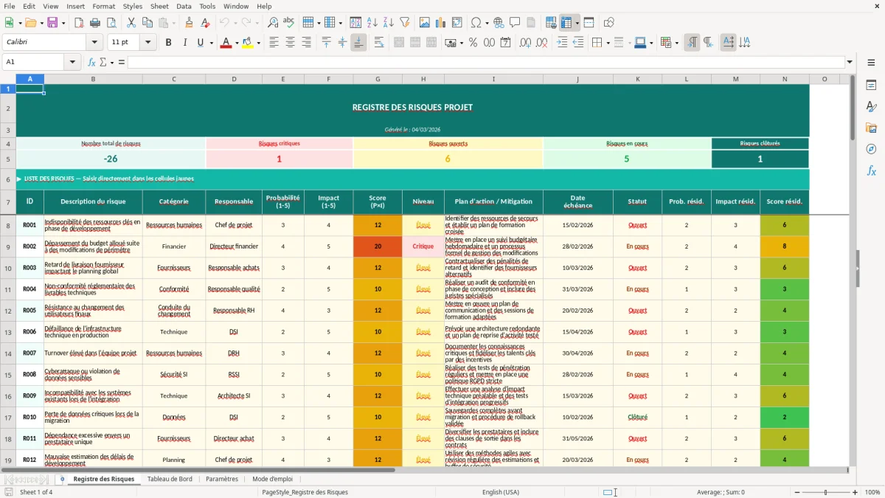885x498 pixels.
Task: Open the Styles menu
Action: coord(133,6)
